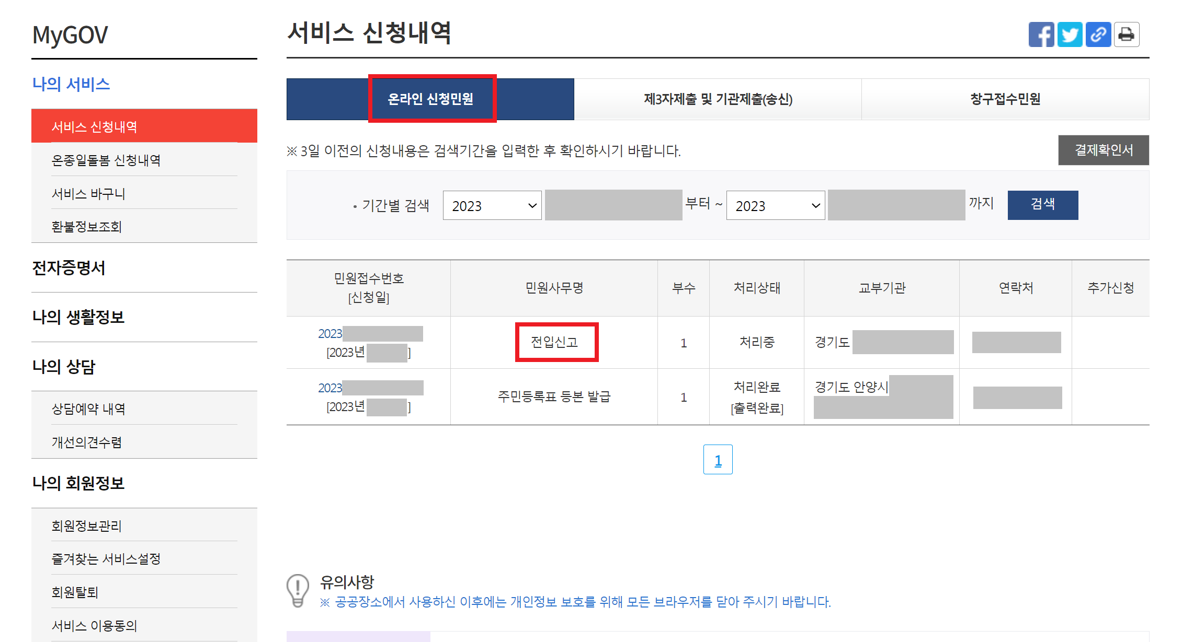
Task: Open 온종일돌봄 신청내역 menu item
Action: (x=106, y=160)
